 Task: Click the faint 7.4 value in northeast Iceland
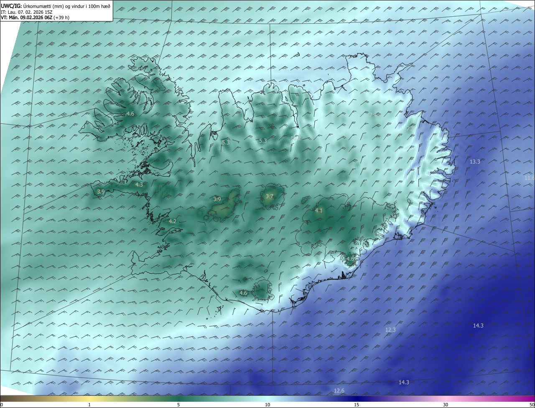372,115
